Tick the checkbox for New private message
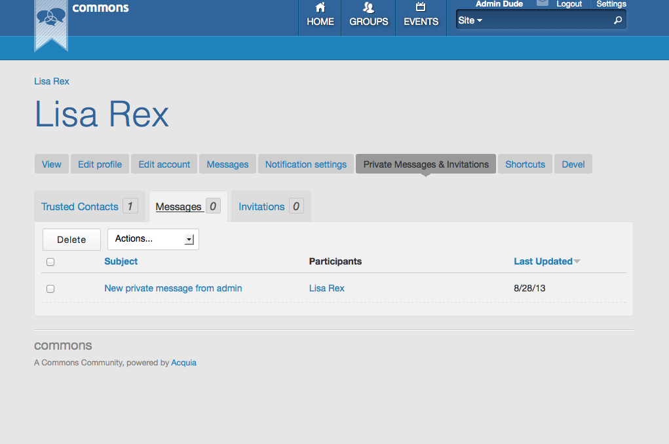 [x=50, y=289]
